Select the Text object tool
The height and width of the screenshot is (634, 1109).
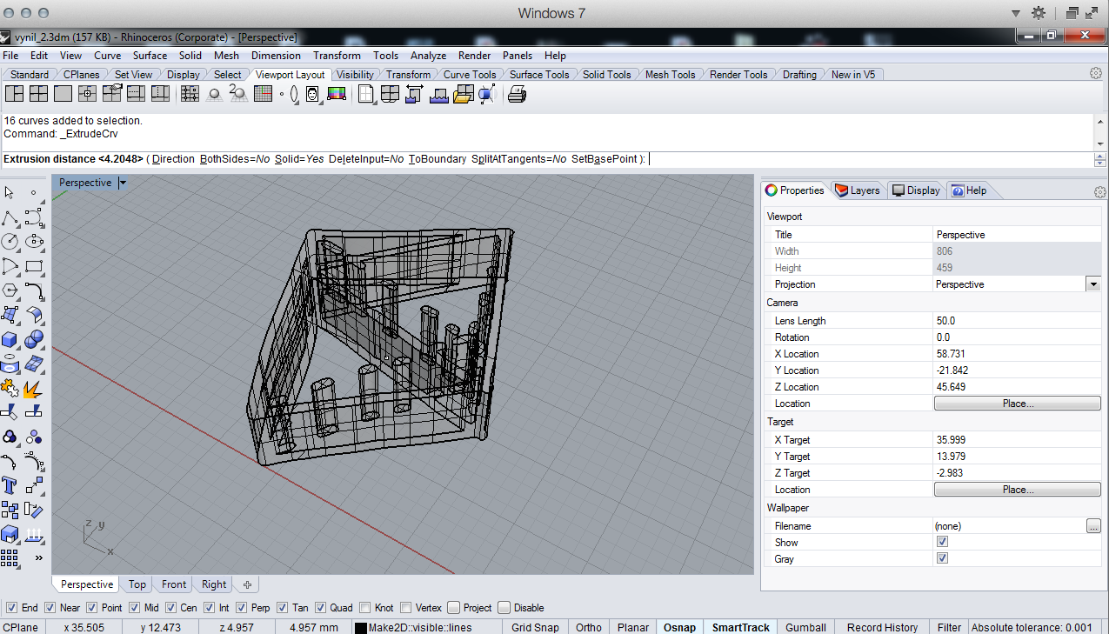point(10,485)
